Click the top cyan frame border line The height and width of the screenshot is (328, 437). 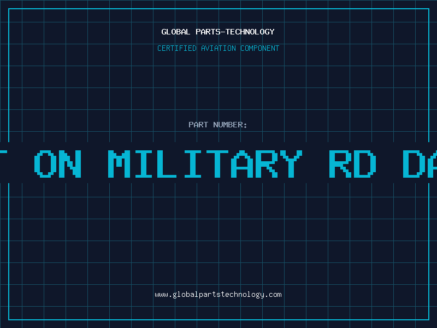point(218,9)
